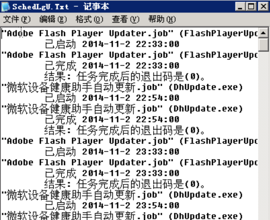Place cursor on the 已完成 2014-11-2 22:33:00 line
This screenshot has height=220, width=270.
(112, 66)
